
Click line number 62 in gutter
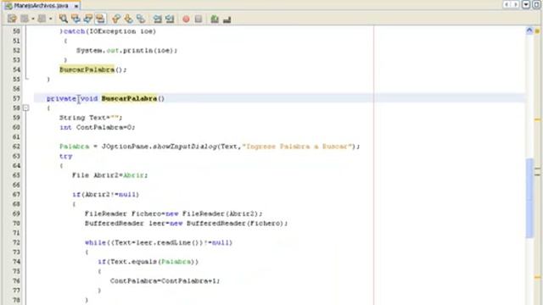point(16,147)
